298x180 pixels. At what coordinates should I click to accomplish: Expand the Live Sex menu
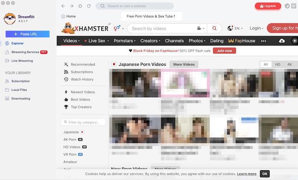(97, 41)
